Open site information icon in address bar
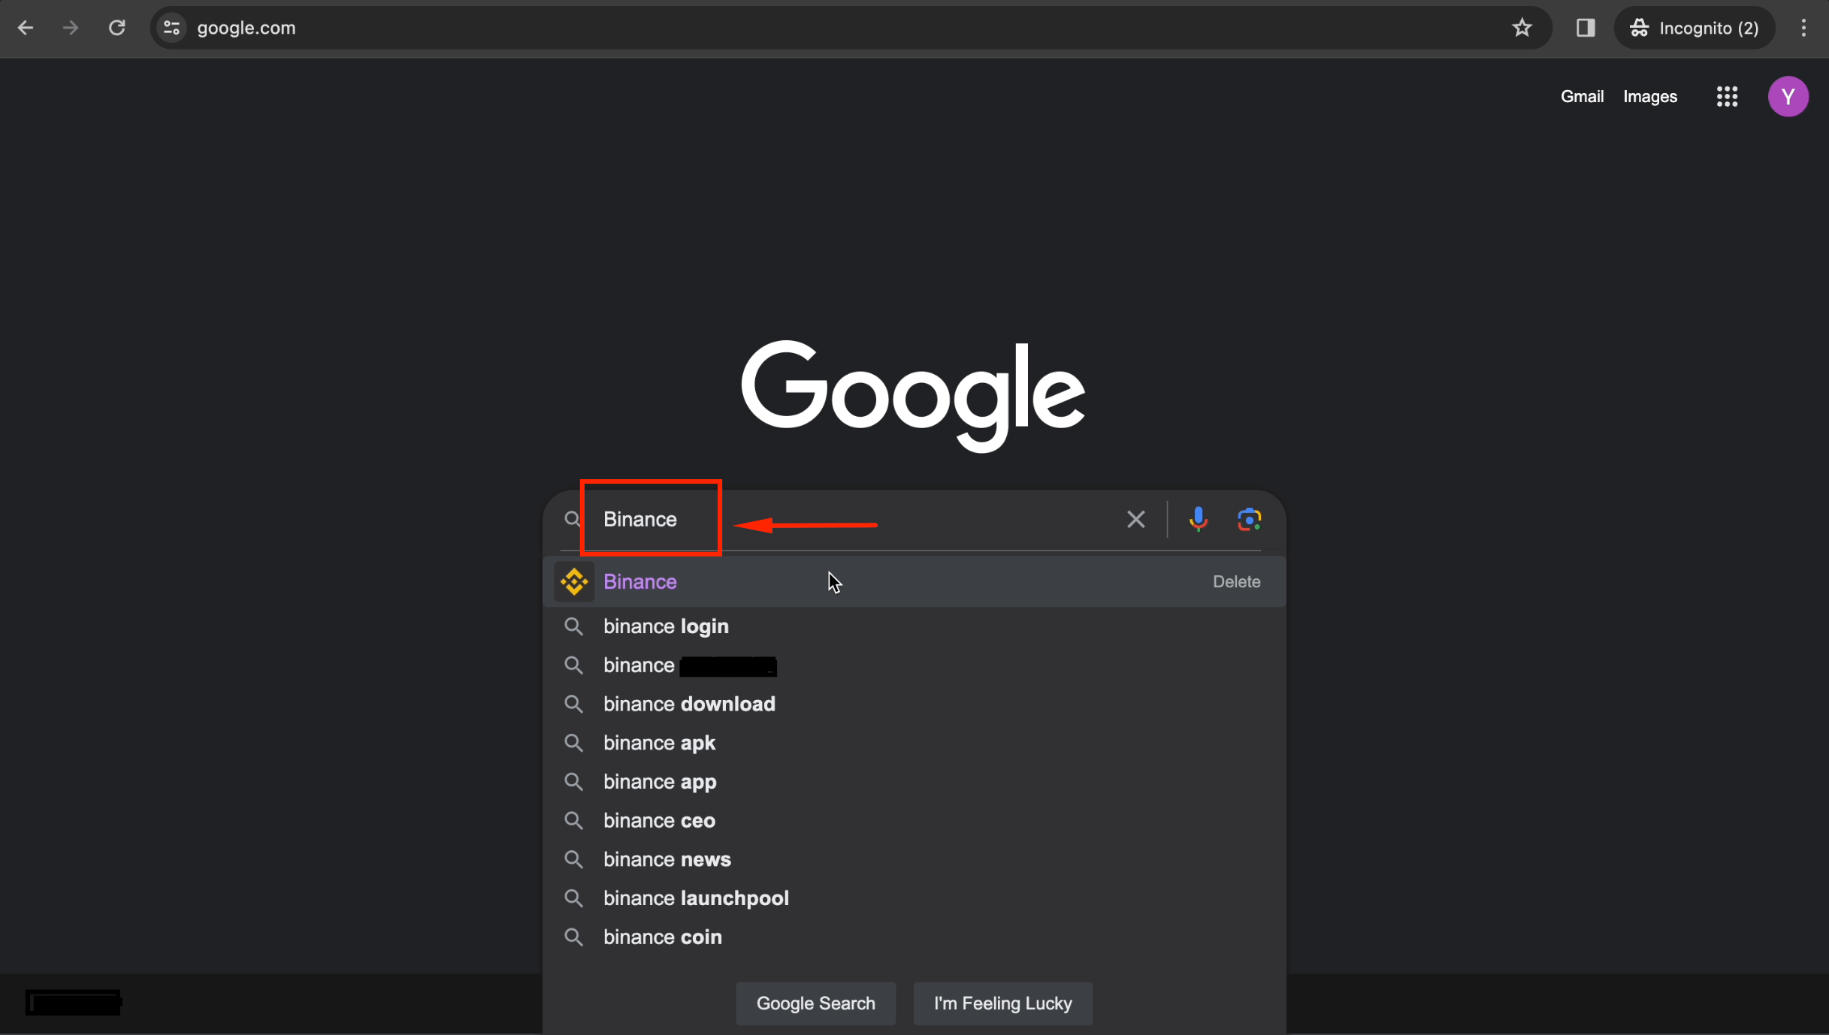Viewport: 1829px width, 1035px height. (172, 28)
